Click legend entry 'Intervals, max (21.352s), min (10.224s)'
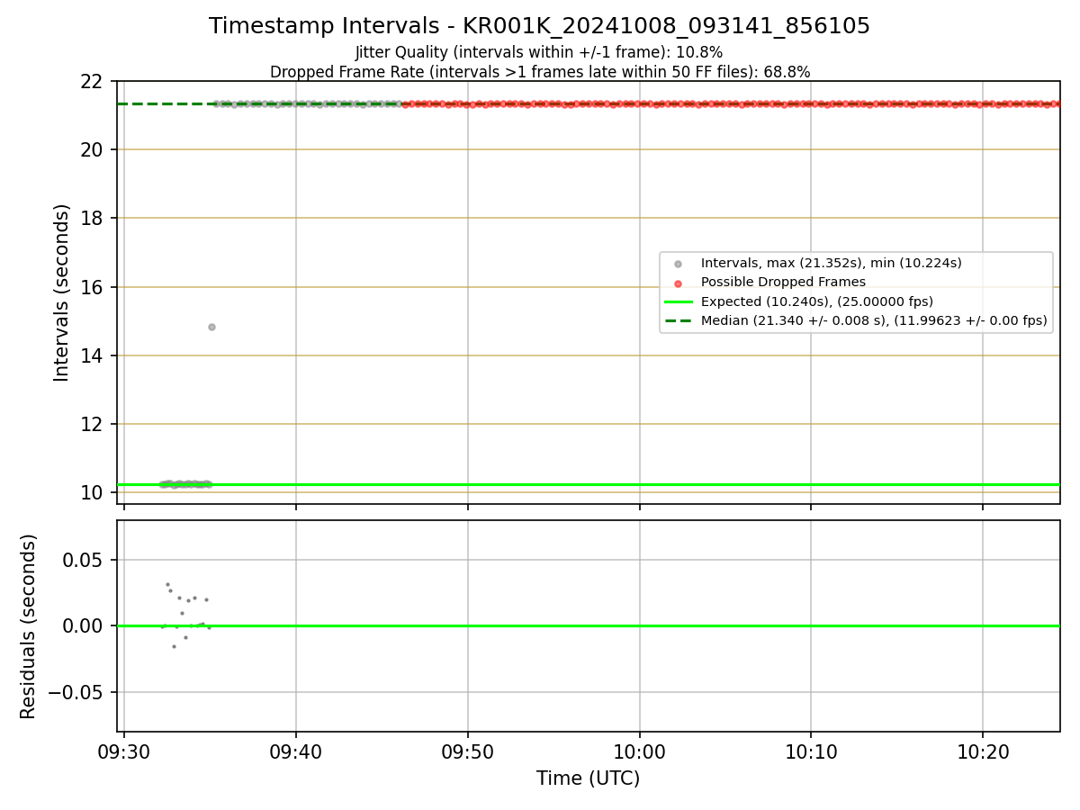This screenshot has height=810, width=1080. [831, 264]
